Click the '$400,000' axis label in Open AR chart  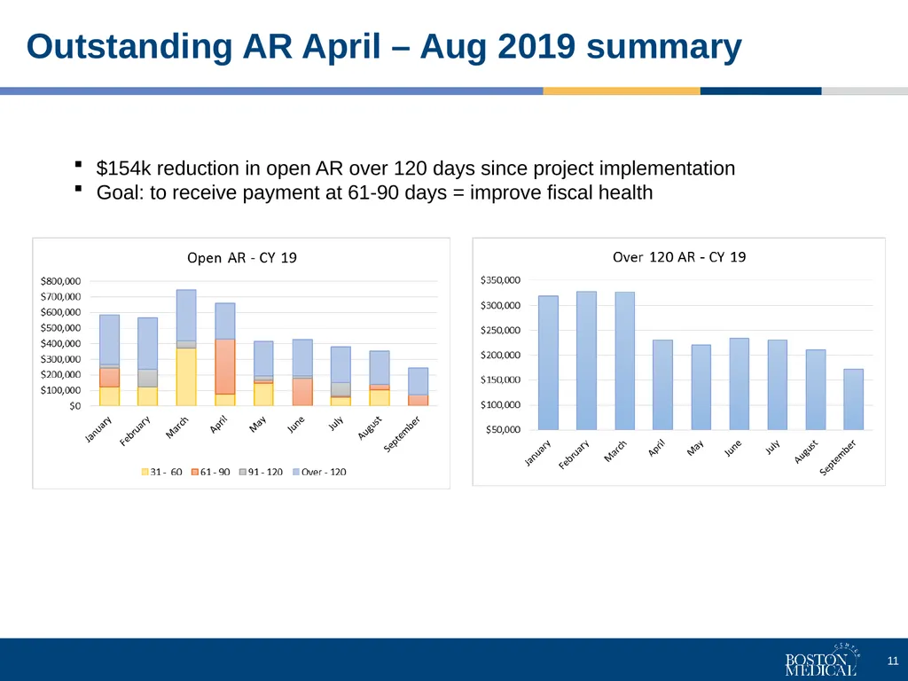[x=61, y=343]
